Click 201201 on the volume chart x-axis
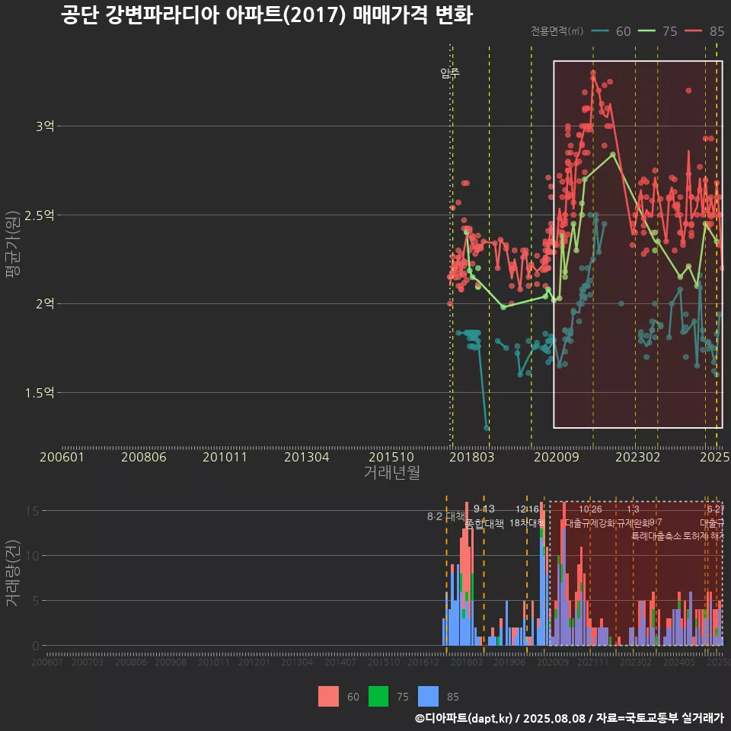Image resolution: width=731 pixels, height=731 pixels. (254, 662)
